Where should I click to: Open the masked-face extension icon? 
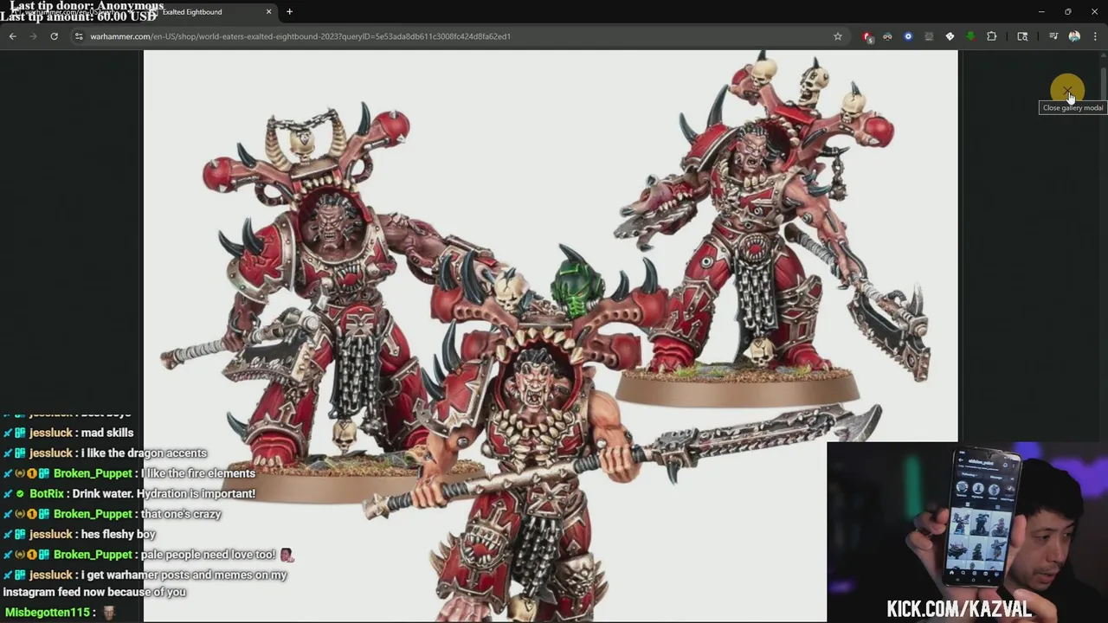887,36
